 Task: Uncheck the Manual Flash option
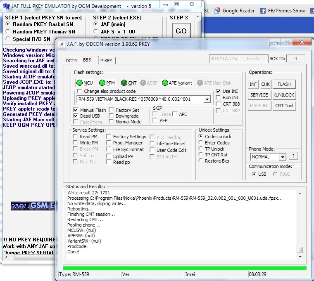point(76,110)
